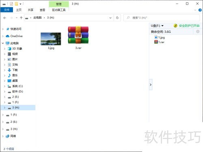This screenshot has height=152, width=203.
Task: Open the help question mark icon
Action: [x=200, y=10]
